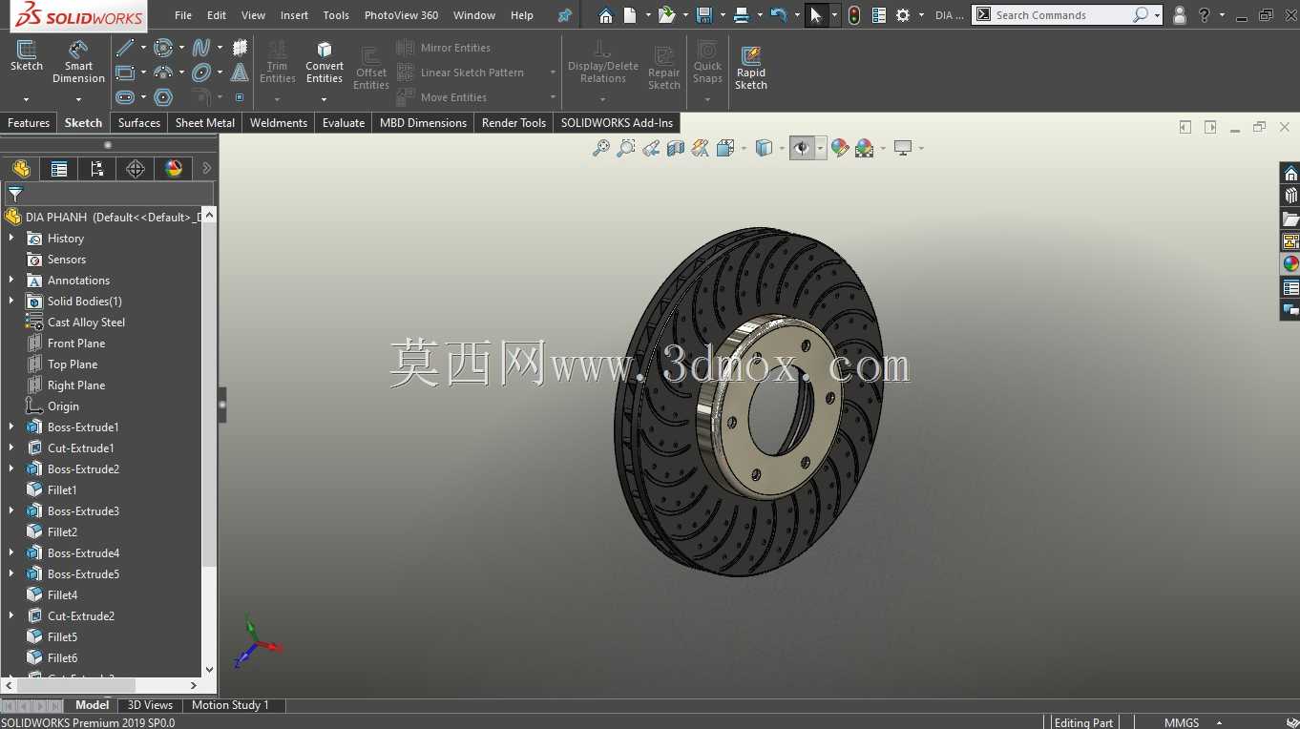Screen dimensions: 1300x729
Task: Switch to the 3D Views tab
Action: (150, 705)
